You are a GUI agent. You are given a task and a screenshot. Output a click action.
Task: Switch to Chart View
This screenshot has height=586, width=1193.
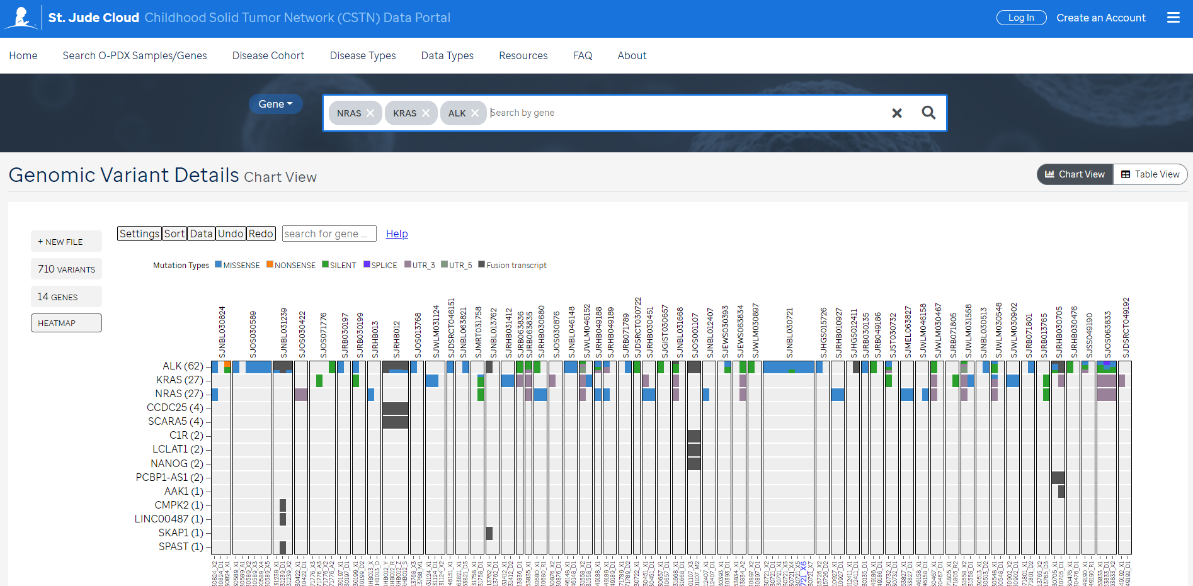pyautogui.click(x=1075, y=174)
